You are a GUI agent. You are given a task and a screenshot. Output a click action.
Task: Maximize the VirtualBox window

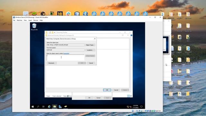tap(155, 17)
